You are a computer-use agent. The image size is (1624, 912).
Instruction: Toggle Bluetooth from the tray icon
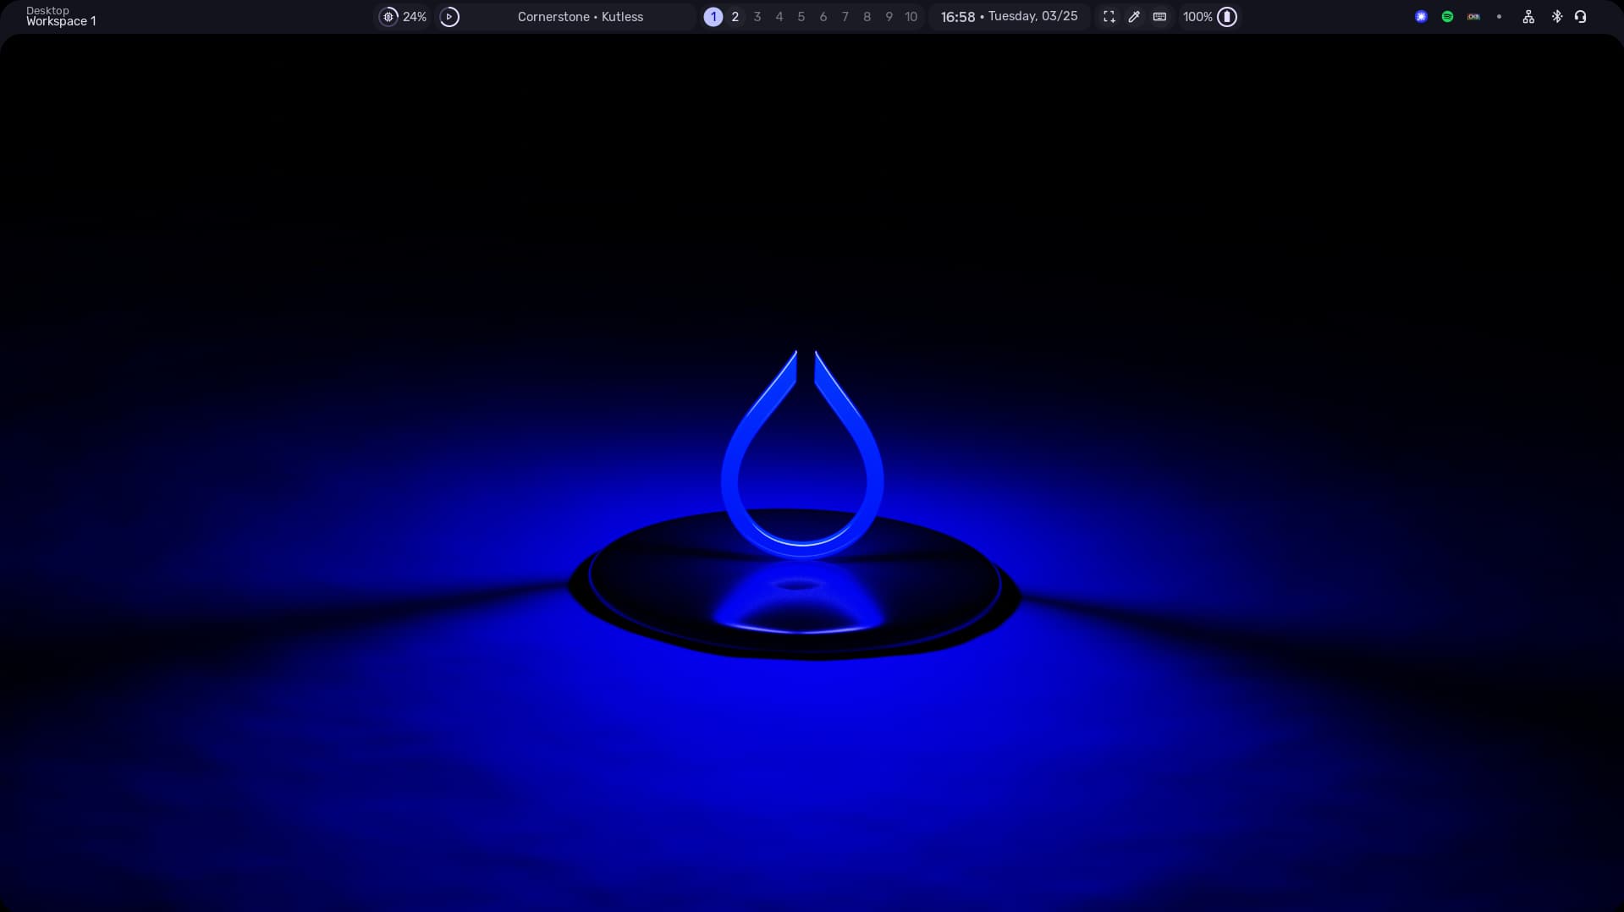(x=1557, y=16)
